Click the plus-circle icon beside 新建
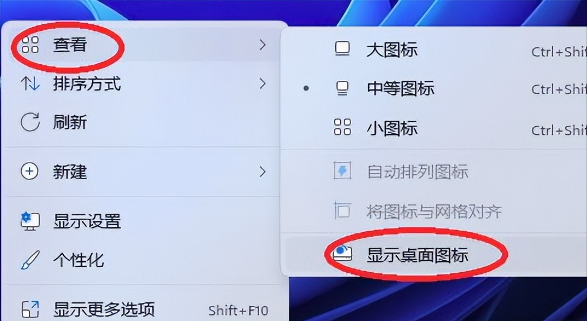Viewport: 587px width, 321px height. pos(30,171)
